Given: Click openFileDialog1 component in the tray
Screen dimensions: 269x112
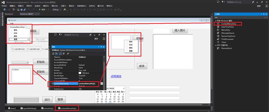Looking at the screenshot, I should (x=28, y=109).
